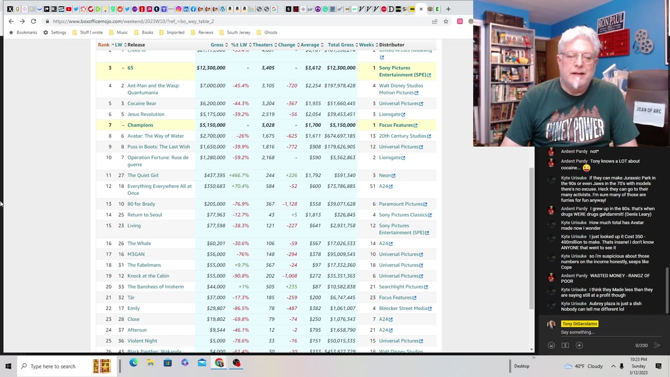Click the live chat scrollbar
670x377 pixels.
tap(667, 290)
